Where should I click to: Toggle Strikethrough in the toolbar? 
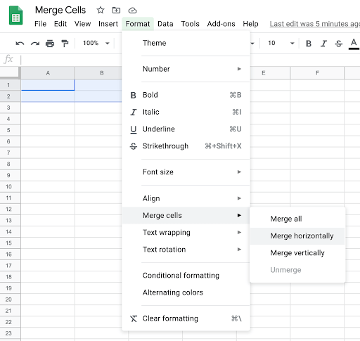339,44
